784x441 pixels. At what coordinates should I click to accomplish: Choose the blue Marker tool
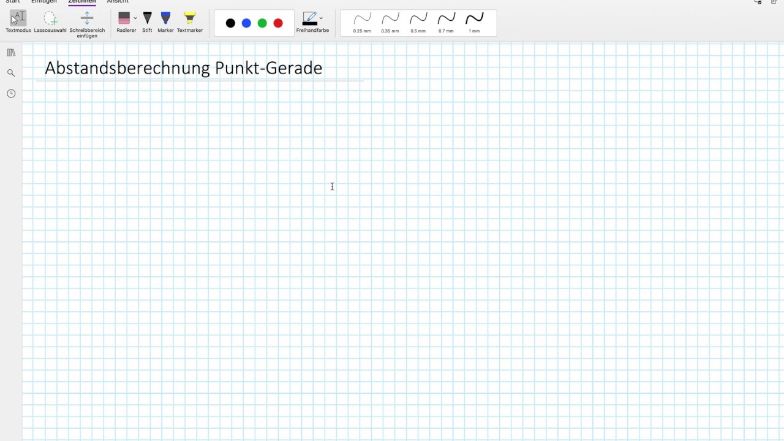tap(165, 21)
